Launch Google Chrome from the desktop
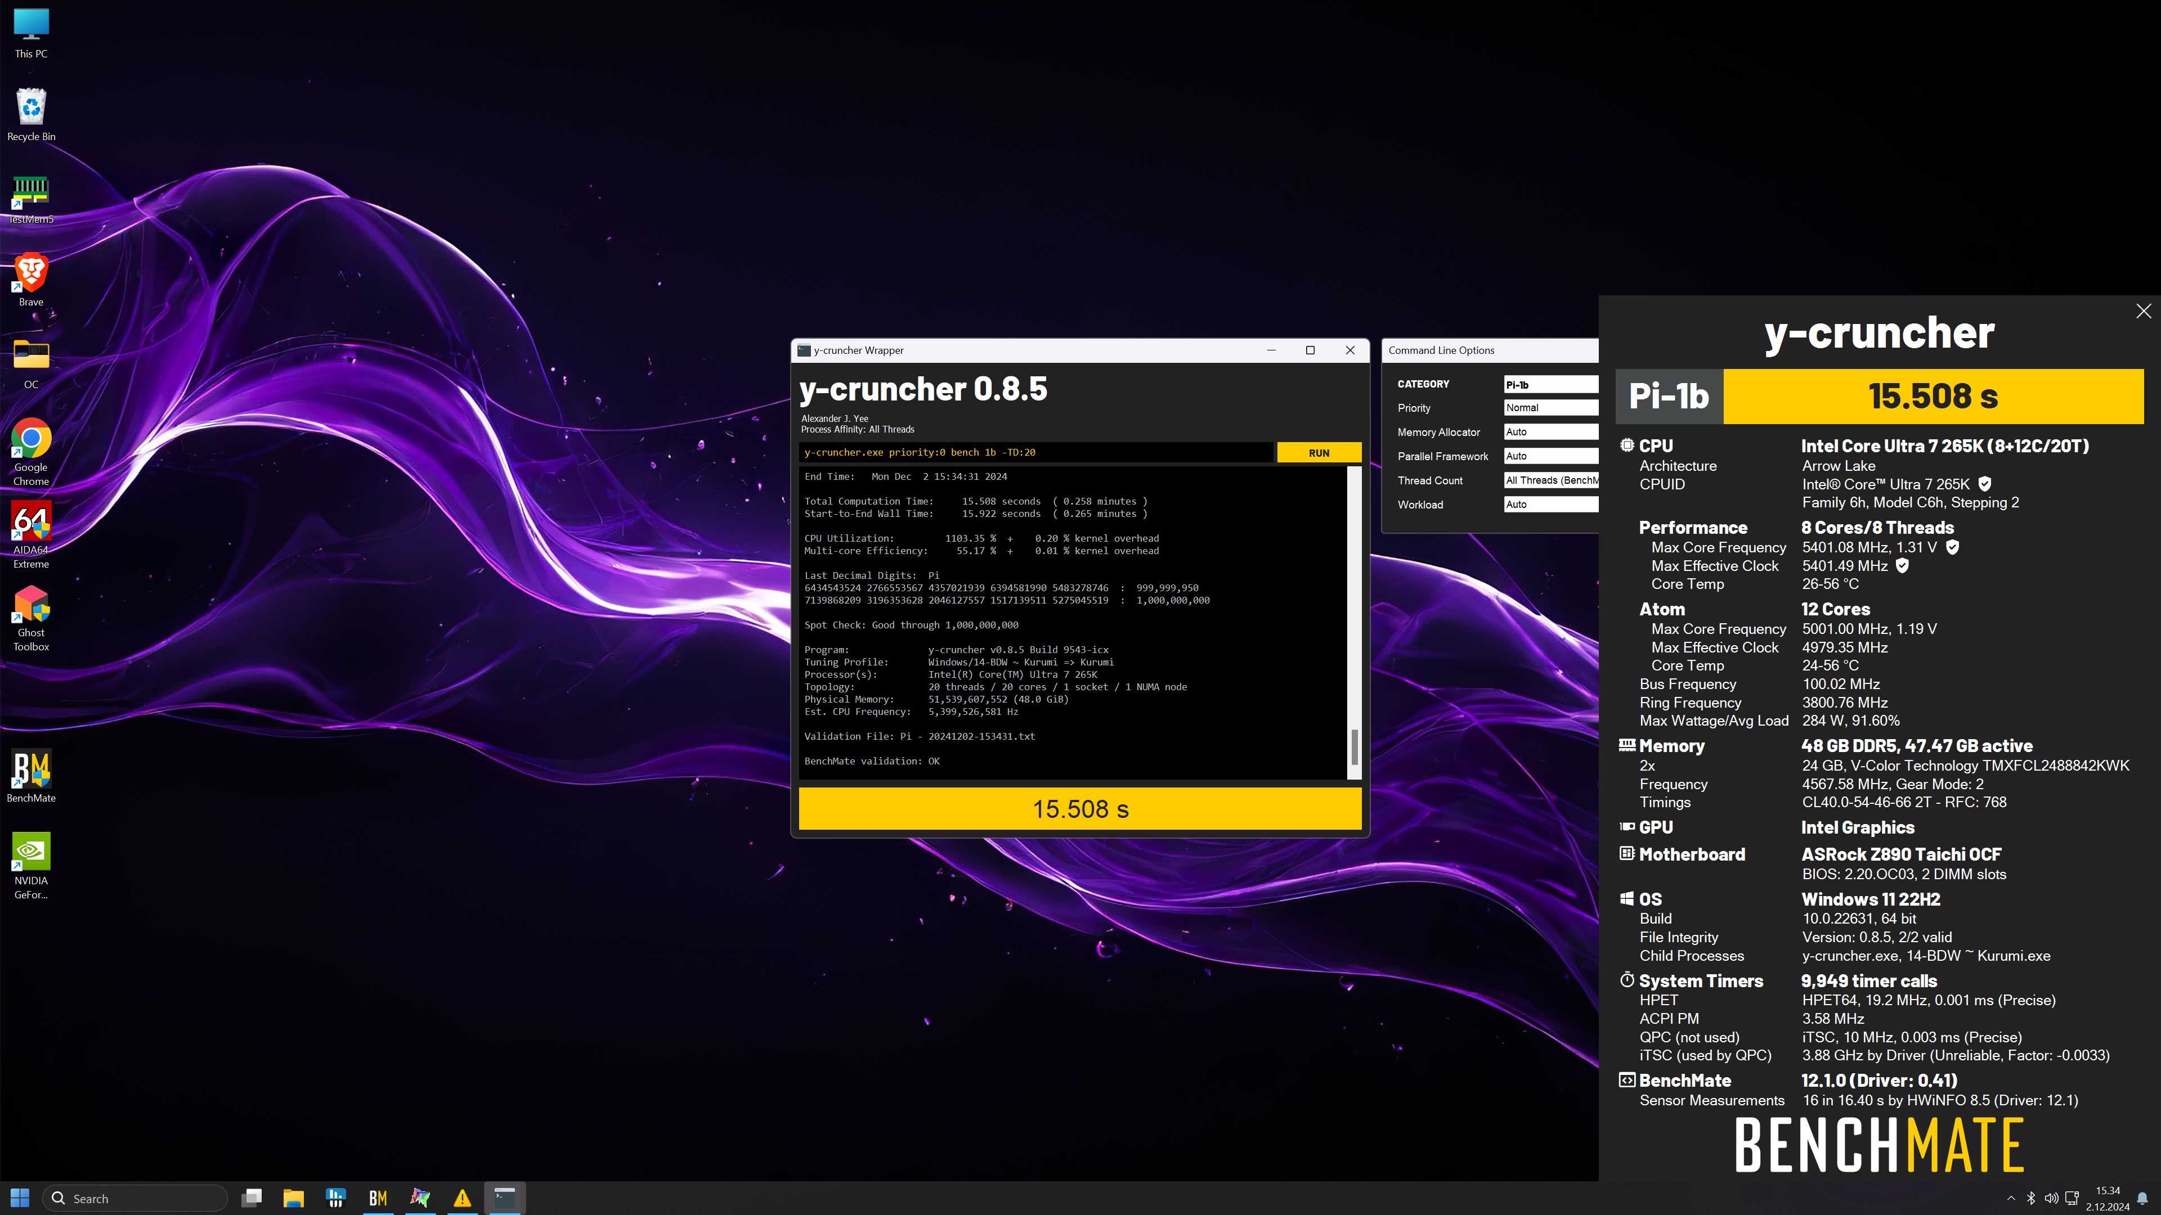2161x1215 pixels. click(31, 452)
